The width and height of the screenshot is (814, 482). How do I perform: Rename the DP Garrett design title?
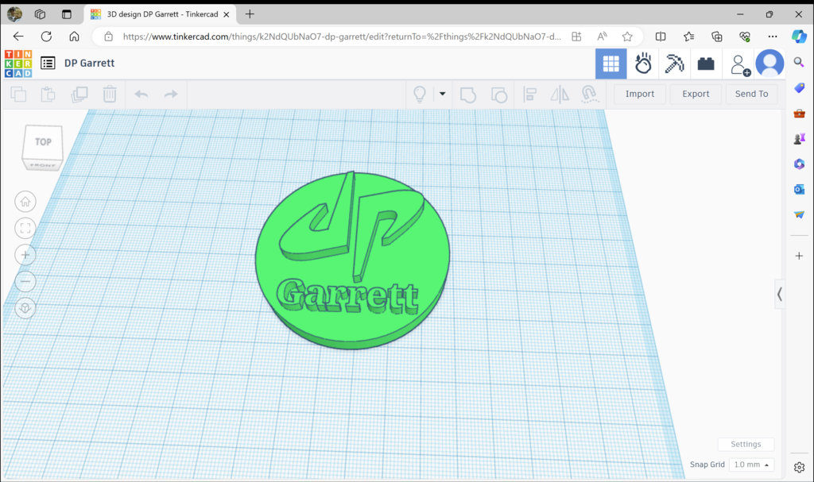[89, 64]
